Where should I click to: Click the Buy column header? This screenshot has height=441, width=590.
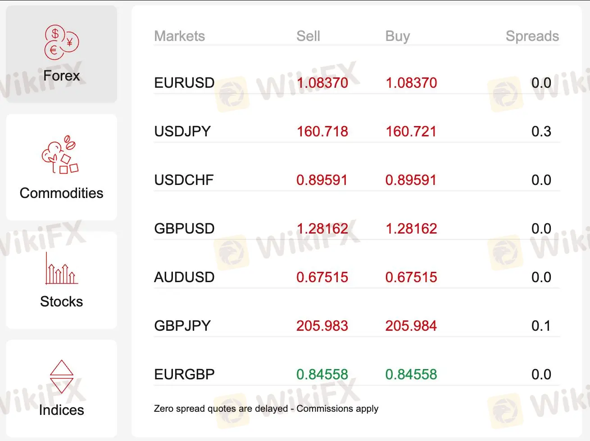397,36
